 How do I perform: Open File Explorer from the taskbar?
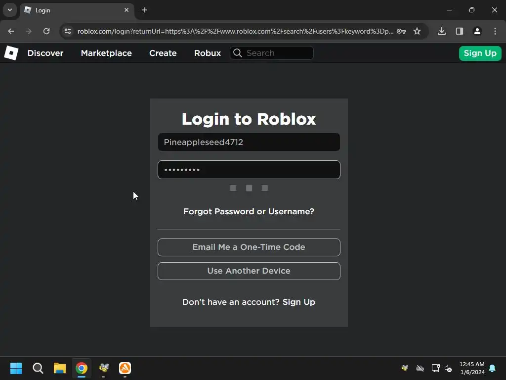click(x=60, y=368)
